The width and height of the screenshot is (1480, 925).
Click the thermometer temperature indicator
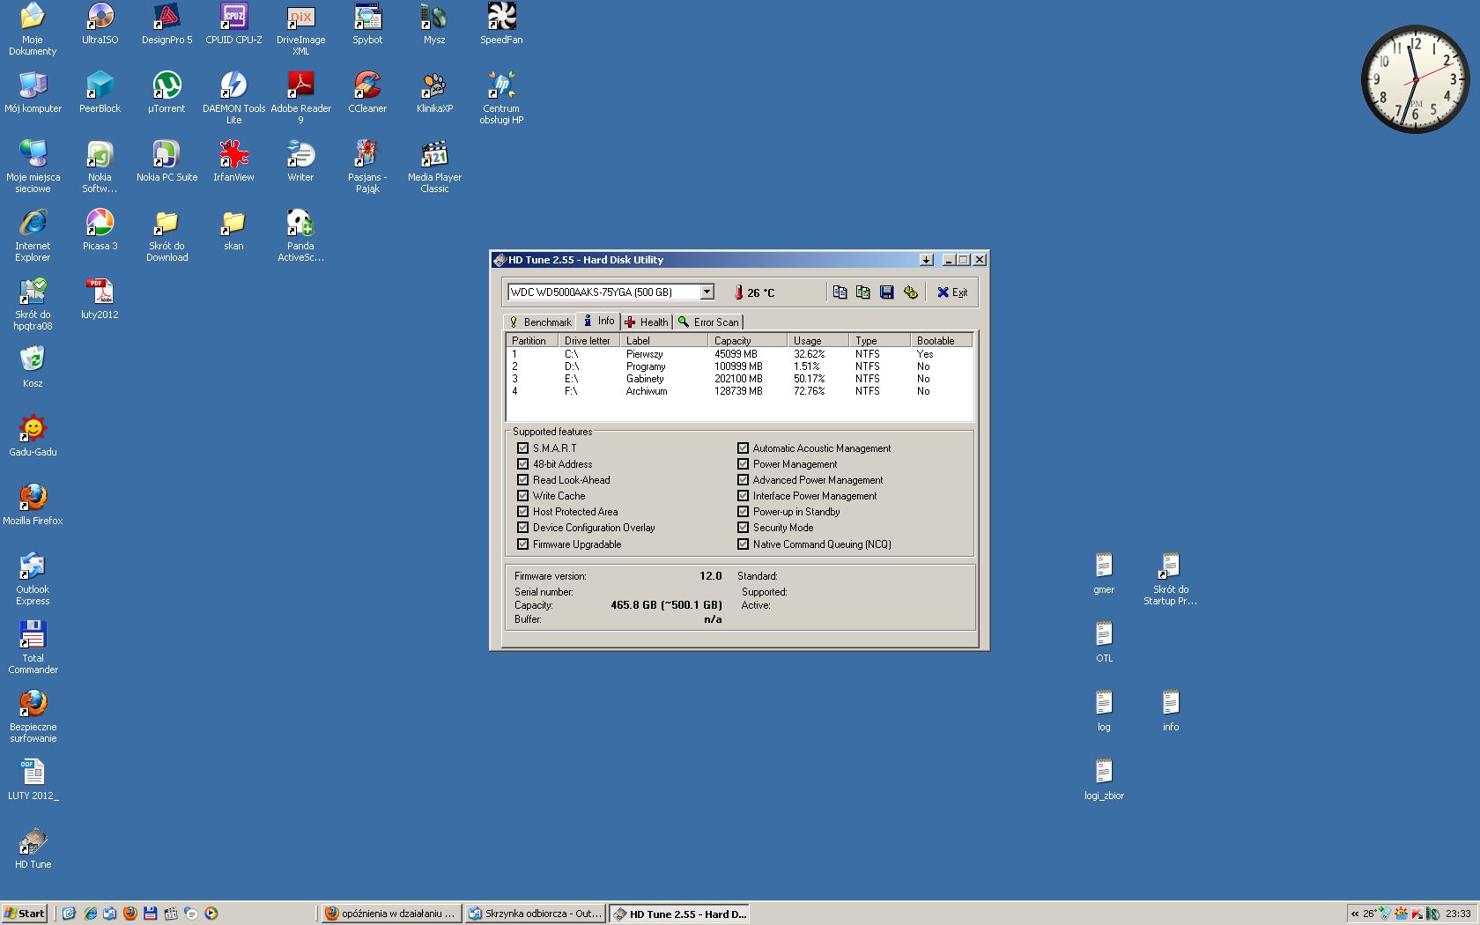coord(739,292)
